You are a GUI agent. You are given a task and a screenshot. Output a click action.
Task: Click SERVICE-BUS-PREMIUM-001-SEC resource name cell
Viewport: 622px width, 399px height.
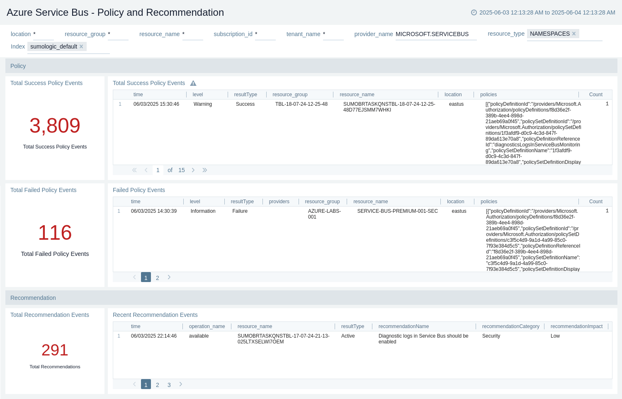[398, 211]
